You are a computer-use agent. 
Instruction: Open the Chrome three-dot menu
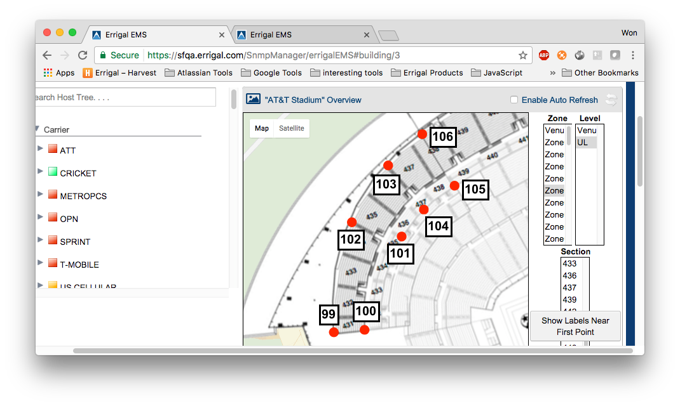(632, 55)
